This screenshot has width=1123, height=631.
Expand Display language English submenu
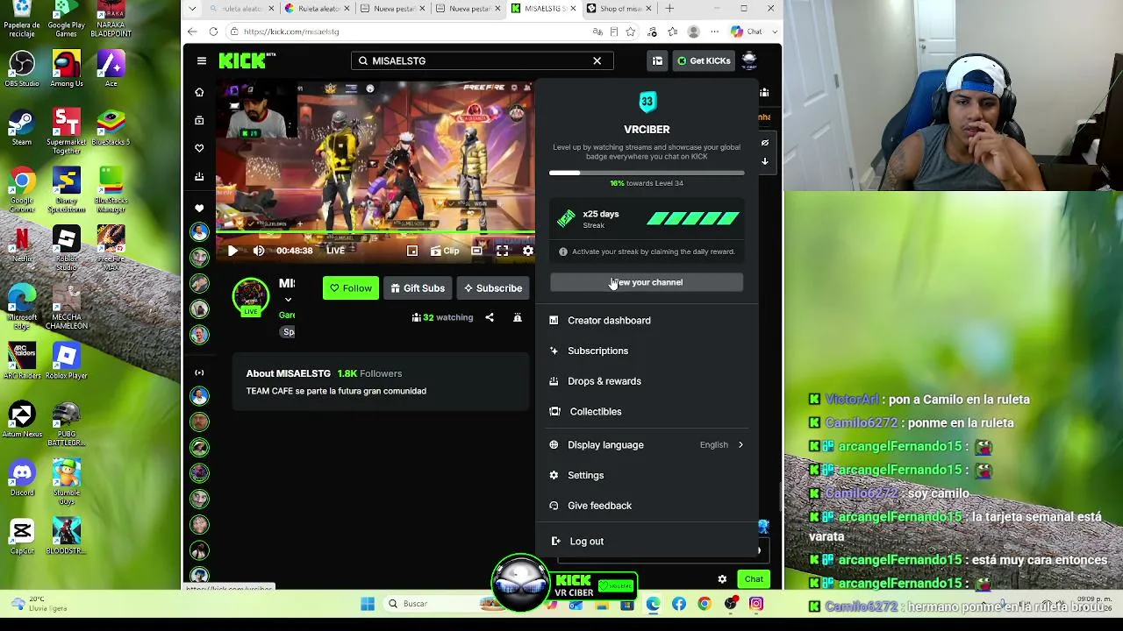pyautogui.click(x=647, y=445)
